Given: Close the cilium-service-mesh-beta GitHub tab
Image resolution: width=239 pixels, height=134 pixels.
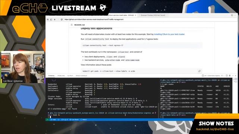Looking at the screenshot, I should 135,15.
